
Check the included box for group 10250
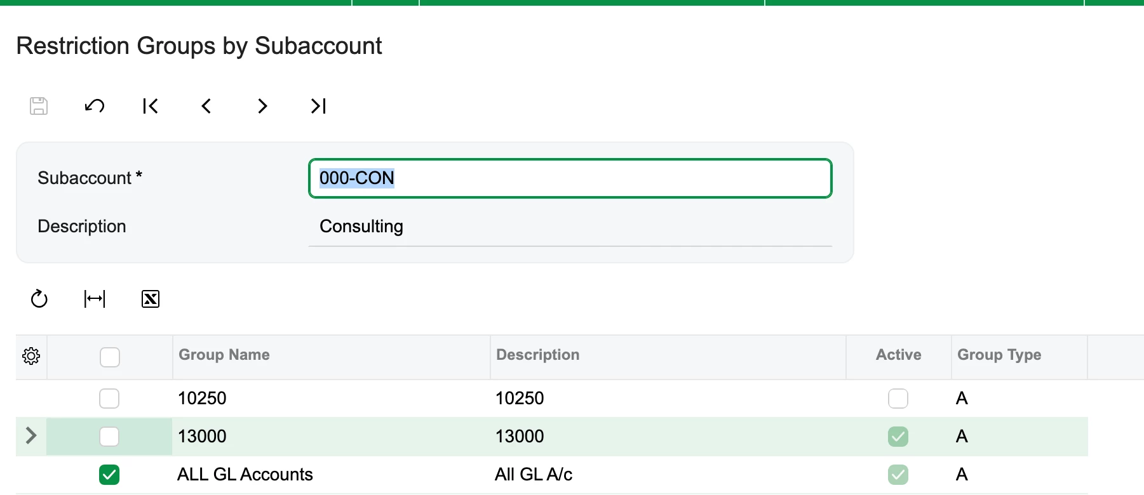click(x=109, y=399)
